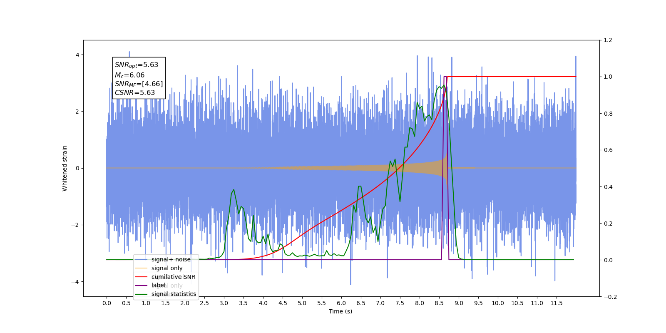This screenshot has width=666, height=333.
Task: Click the SNR_MF=[4.66] annotation text
Action: click(139, 84)
